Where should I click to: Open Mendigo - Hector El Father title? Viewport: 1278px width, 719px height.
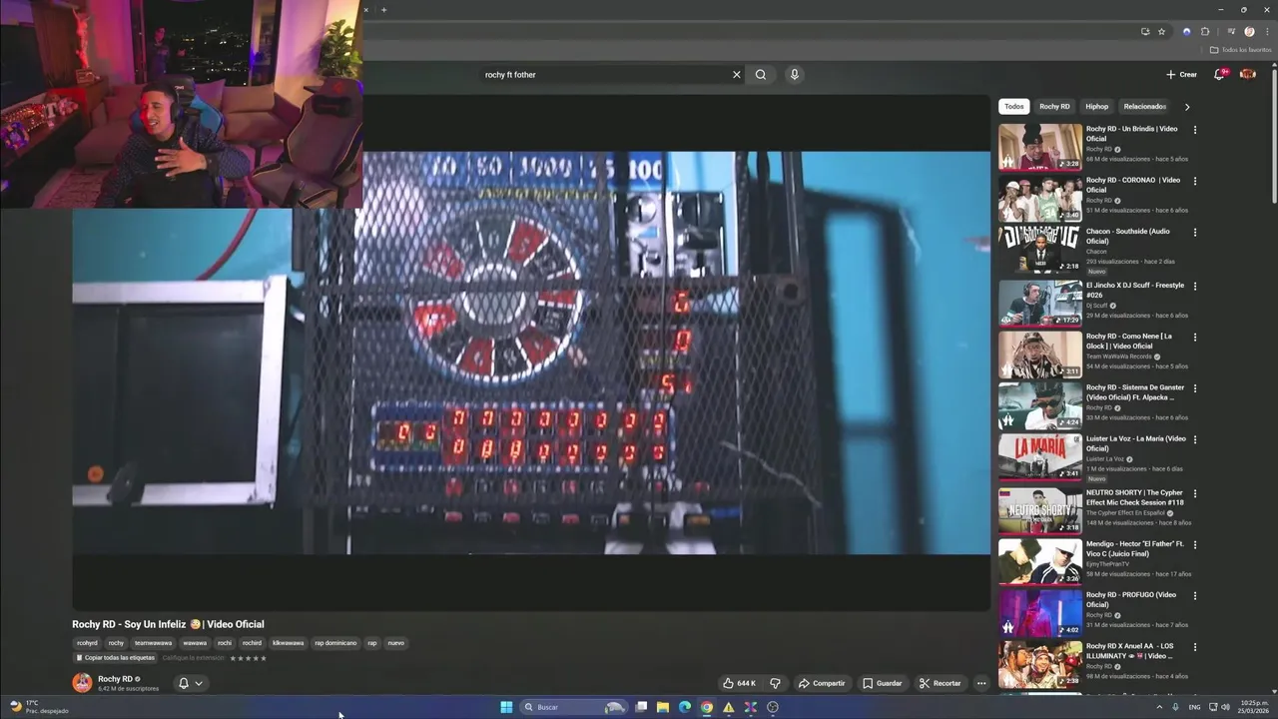pyautogui.click(x=1135, y=548)
